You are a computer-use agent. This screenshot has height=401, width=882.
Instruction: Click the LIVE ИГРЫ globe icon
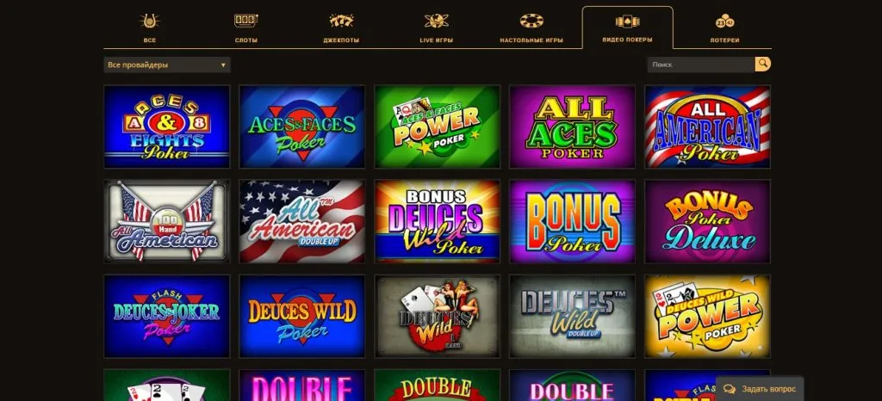click(436, 22)
